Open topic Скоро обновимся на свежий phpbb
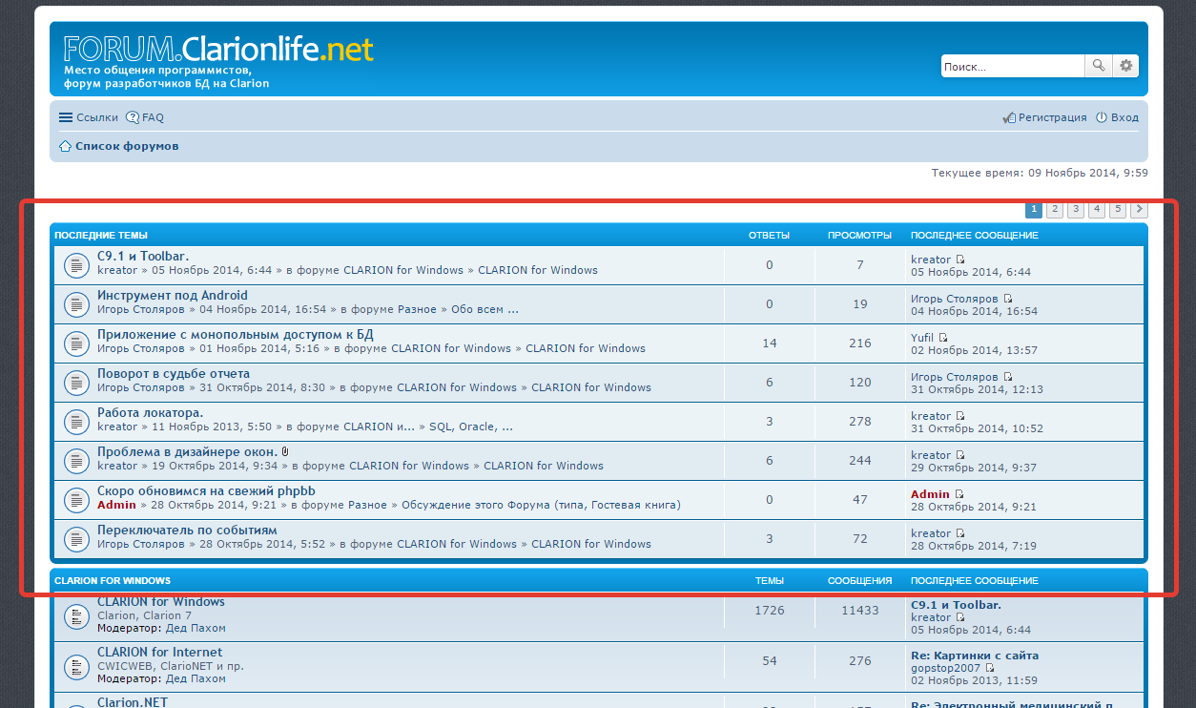 point(206,490)
